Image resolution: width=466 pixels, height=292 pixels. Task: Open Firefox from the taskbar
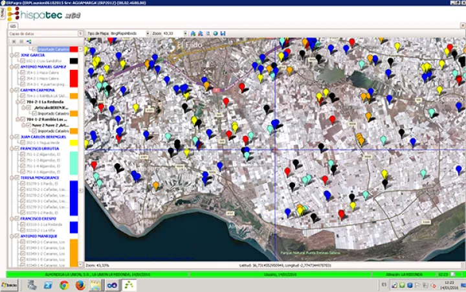[80, 284]
